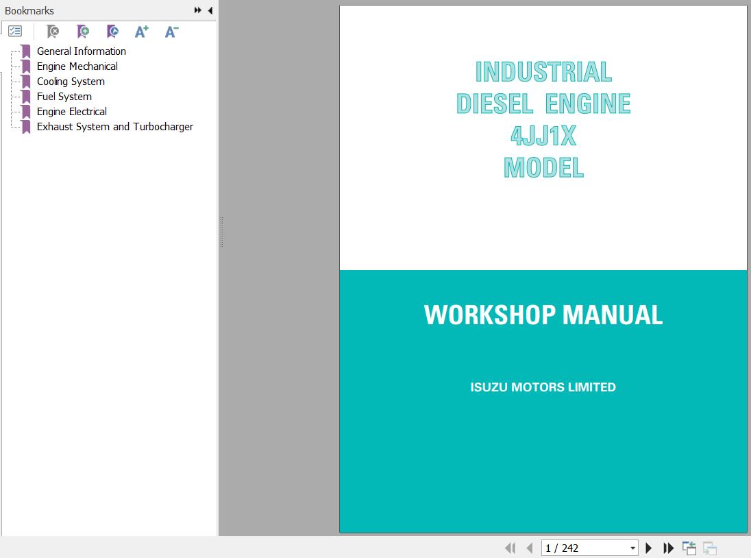Jump to the Cooling System bookmark
This screenshot has width=751, height=558.
point(71,82)
